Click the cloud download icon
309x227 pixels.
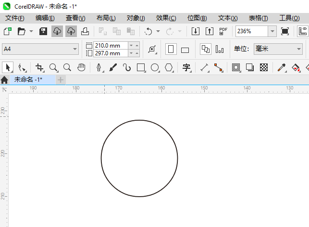point(57,31)
